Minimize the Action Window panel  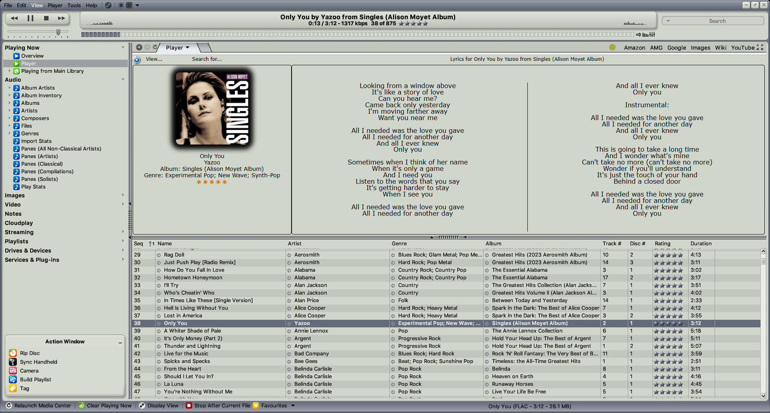tap(120, 343)
